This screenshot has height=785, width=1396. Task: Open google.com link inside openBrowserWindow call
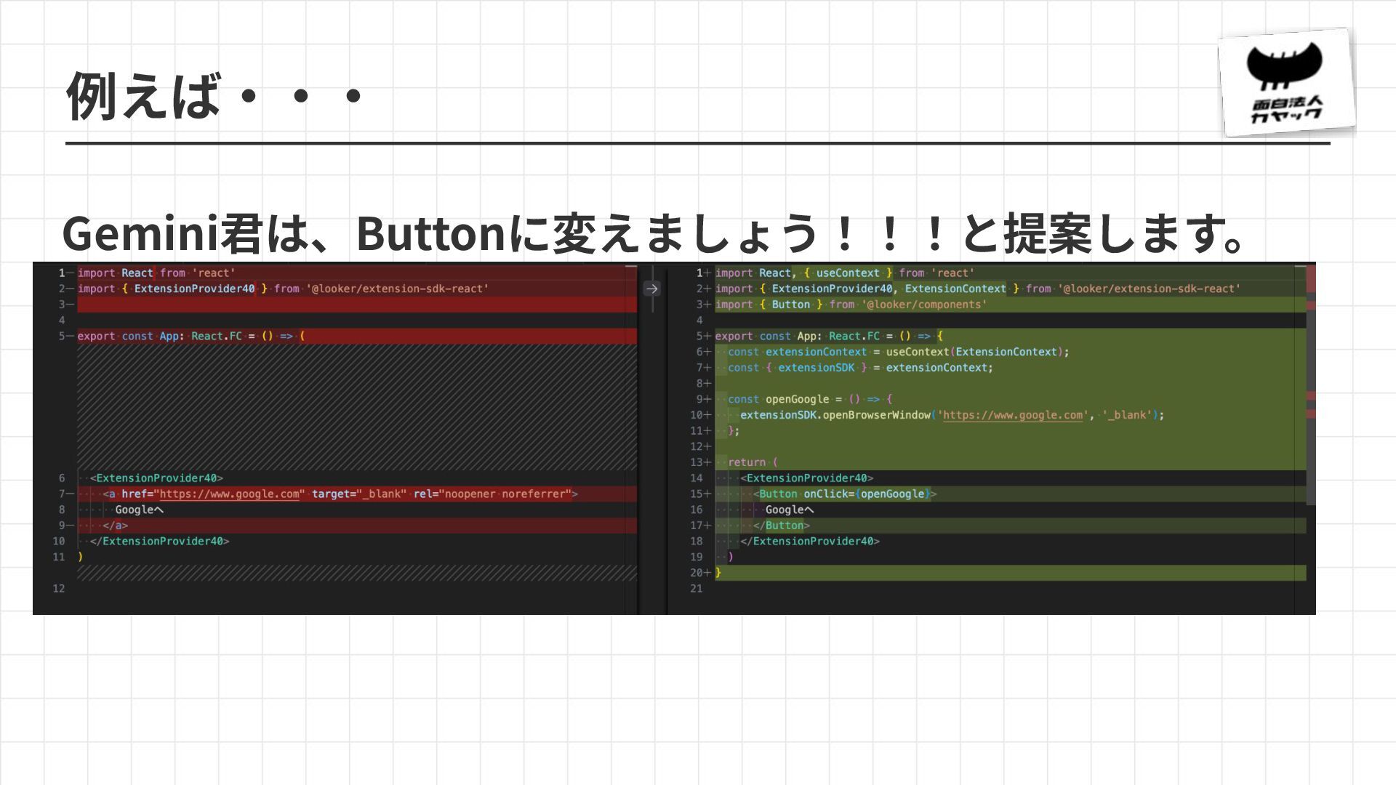tap(1012, 415)
